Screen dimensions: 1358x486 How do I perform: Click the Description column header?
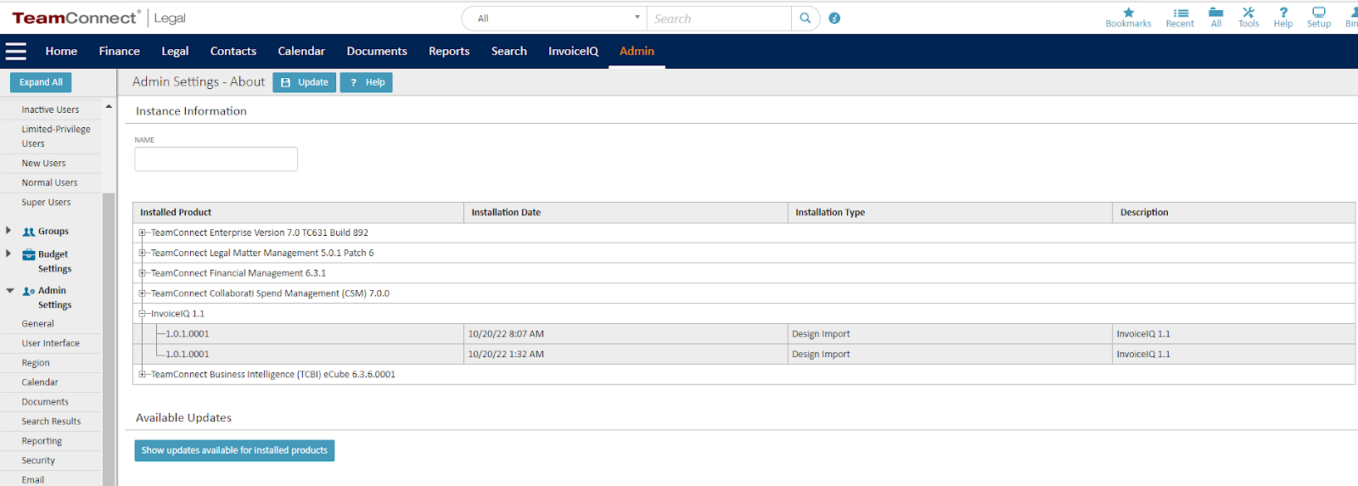click(1234, 213)
